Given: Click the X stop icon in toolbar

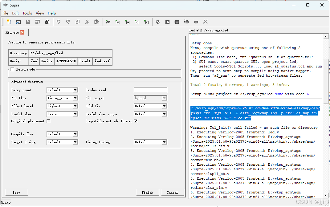Looking at the screenshot, I should tap(205, 22).
